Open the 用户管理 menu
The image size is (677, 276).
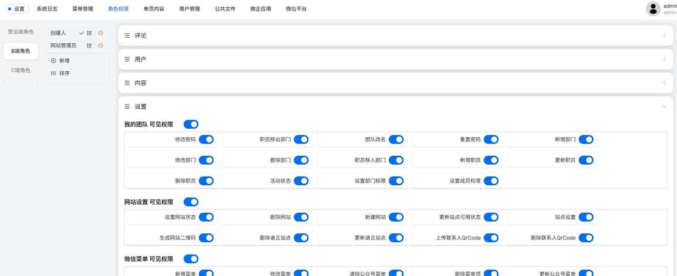pos(189,9)
